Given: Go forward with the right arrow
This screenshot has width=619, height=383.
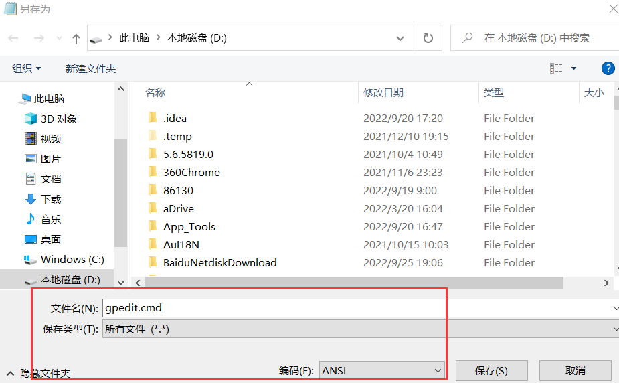Looking at the screenshot, I should 39,38.
